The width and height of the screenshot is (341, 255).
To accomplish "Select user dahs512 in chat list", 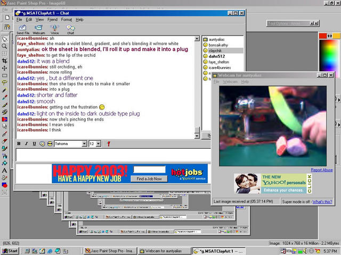I will 217,56.
